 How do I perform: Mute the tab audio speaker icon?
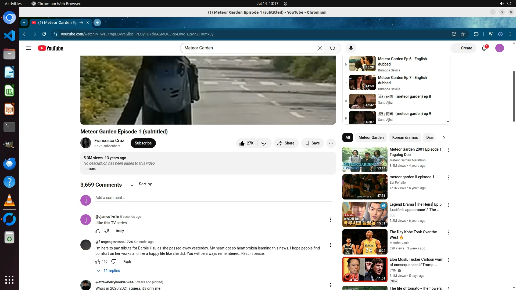coord(81,23)
